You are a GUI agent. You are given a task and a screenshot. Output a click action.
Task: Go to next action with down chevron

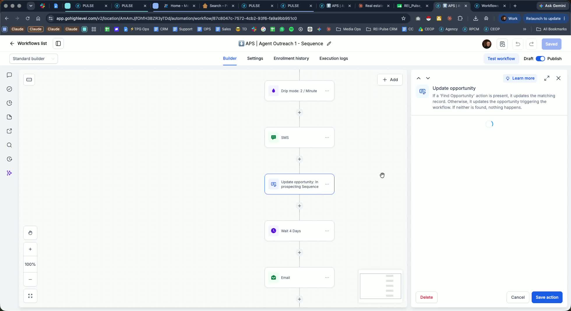pos(428,78)
